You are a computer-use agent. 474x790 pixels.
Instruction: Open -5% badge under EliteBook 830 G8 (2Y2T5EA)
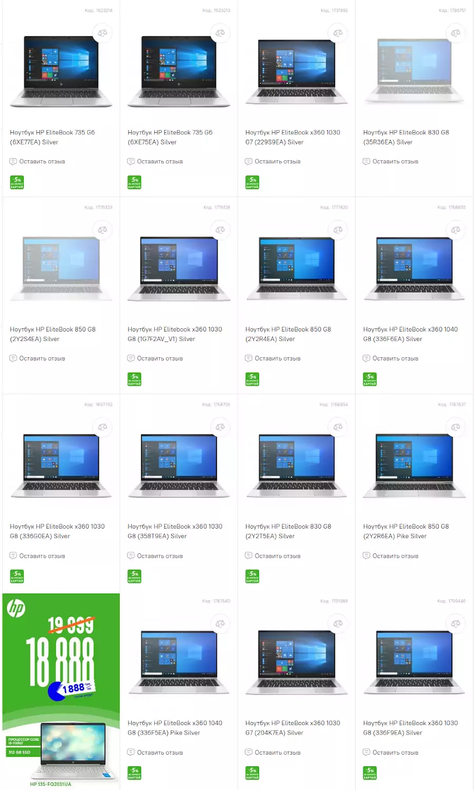(252, 577)
